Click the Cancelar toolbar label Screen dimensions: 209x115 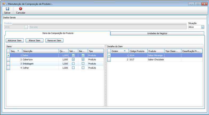click(x=21, y=13)
